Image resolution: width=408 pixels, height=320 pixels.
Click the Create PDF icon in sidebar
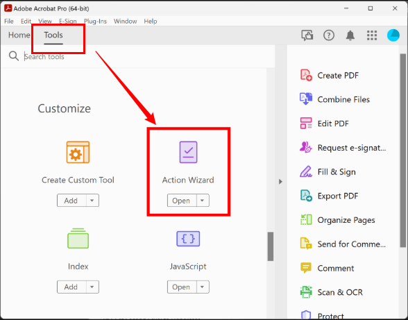tap(306, 75)
